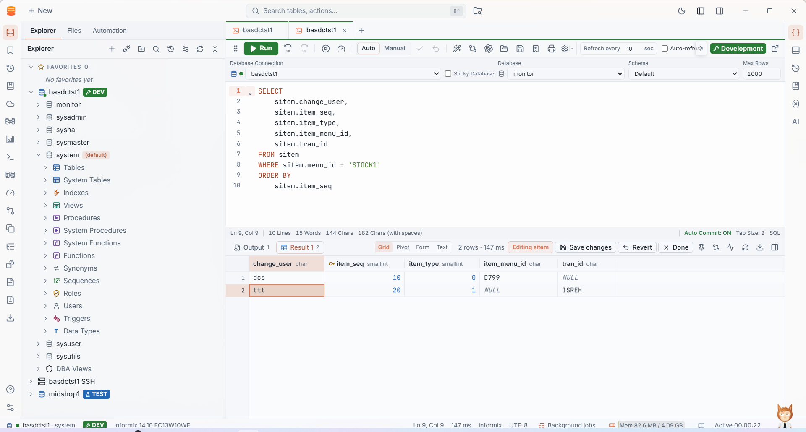Collapse the system database node

pyautogui.click(x=38, y=155)
